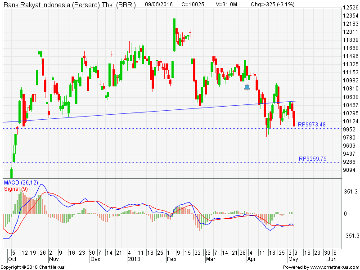Screen dimensions: 360x270
Task: Click the 11668 price axis label
Action: tap(351, 48)
